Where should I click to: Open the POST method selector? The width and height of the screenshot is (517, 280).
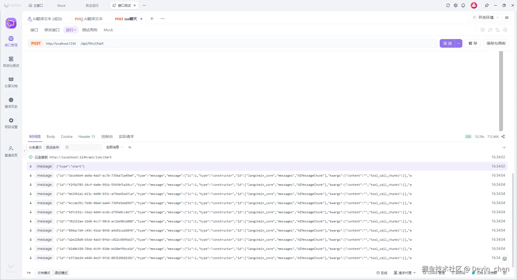(x=36, y=43)
